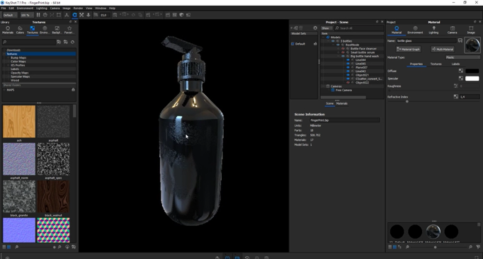Open the Window menu

point(101,8)
